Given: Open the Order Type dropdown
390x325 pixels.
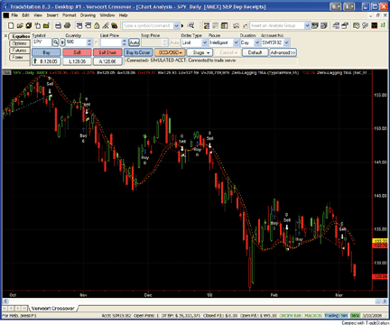Looking at the screenshot, I should coord(195,42).
